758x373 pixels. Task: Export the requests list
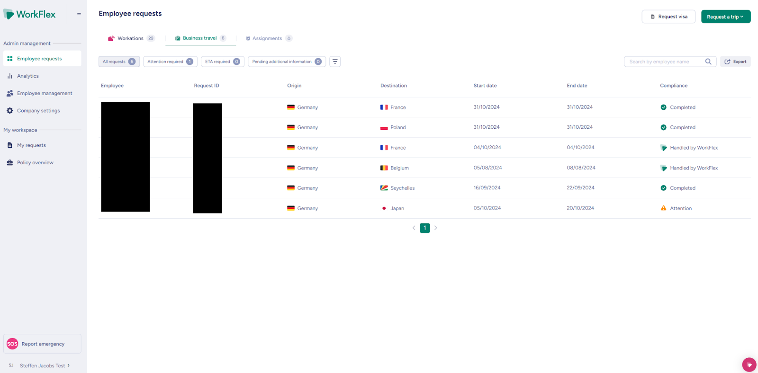[x=735, y=62]
